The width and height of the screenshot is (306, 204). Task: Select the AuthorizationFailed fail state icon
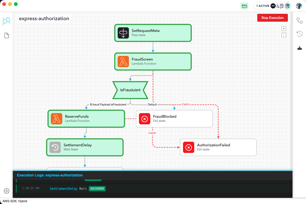[x=189, y=147]
